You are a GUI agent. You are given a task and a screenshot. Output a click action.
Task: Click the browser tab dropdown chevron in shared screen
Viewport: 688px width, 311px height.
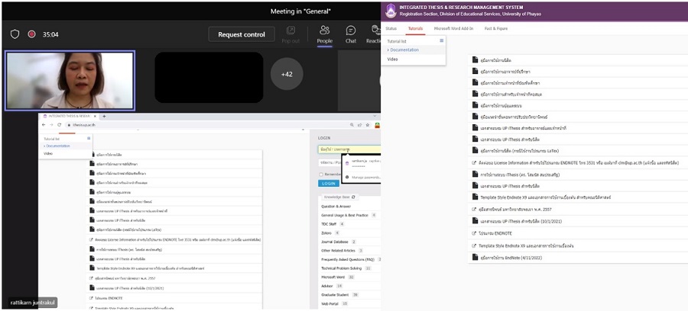375,117
